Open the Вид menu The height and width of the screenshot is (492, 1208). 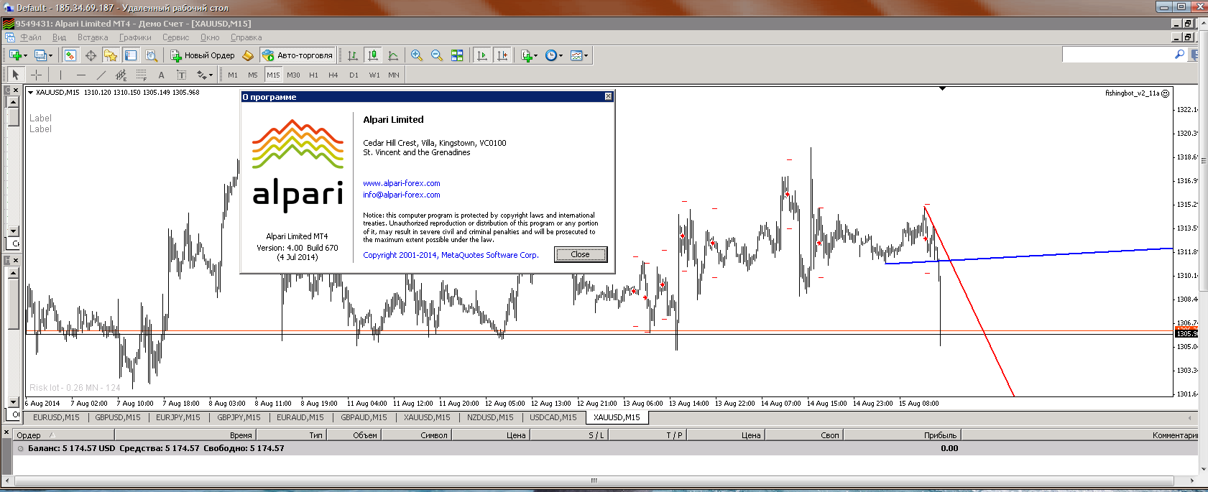[60, 37]
